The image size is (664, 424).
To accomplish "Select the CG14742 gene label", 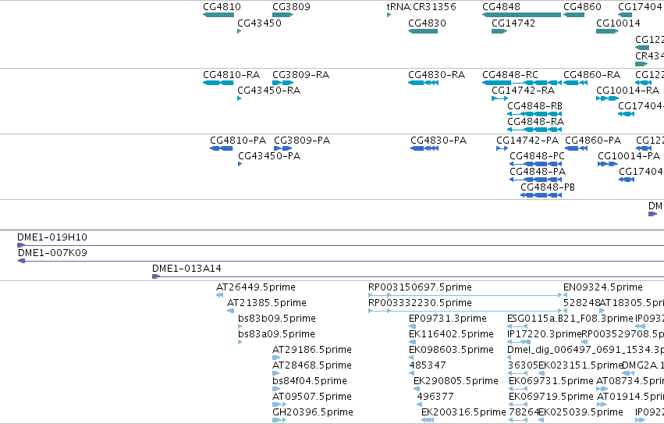I will 513,23.
